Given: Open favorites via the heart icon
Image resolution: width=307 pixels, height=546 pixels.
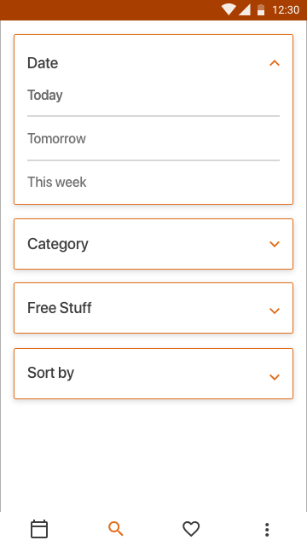Looking at the screenshot, I should [x=191, y=529].
